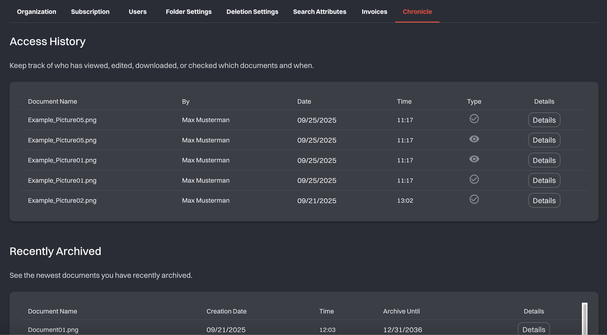The width and height of the screenshot is (607, 335).
Task: Click Details for last Example_Picture01.png row
Action: pyautogui.click(x=544, y=180)
